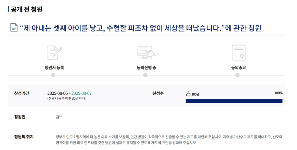Click the dark blue approval progress bar
This screenshot has height=150, width=297.
pyautogui.click(x=234, y=101)
